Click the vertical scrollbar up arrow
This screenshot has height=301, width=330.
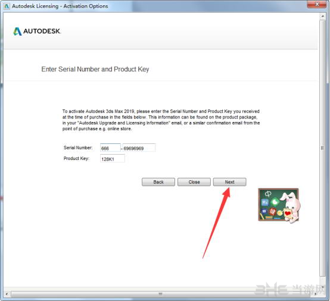click(x=322, y=16)
